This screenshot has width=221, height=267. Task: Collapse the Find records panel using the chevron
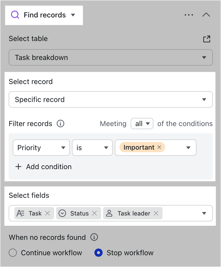[206, 15]
